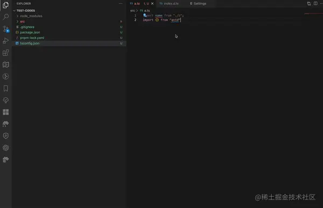Open the Search view icon

[6, 17]
